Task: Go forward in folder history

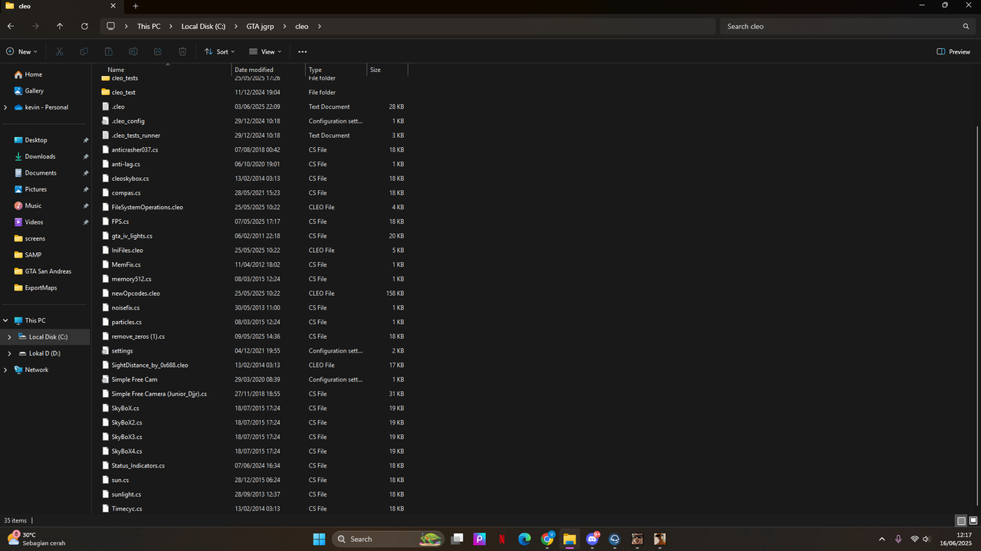Action: coord(35,26)
